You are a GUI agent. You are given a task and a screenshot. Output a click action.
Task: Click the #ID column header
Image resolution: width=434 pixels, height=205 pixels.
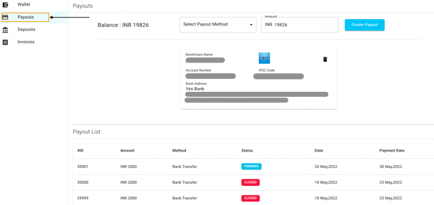(81, 150)
